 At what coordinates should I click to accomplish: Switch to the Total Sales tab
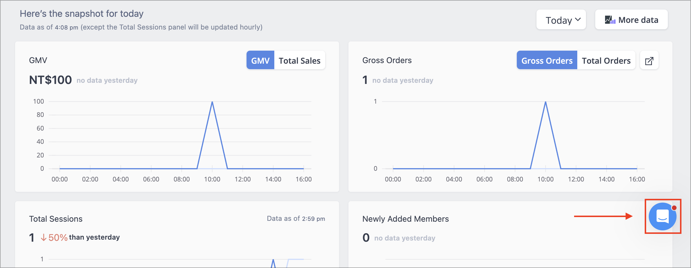299,60
